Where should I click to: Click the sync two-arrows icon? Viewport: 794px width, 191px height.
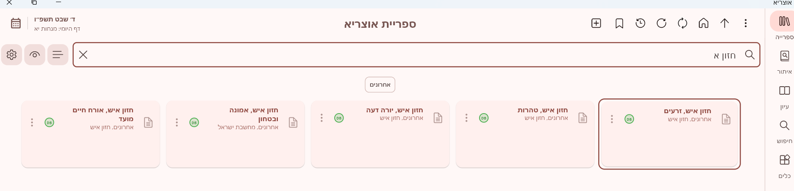[682, 23]
